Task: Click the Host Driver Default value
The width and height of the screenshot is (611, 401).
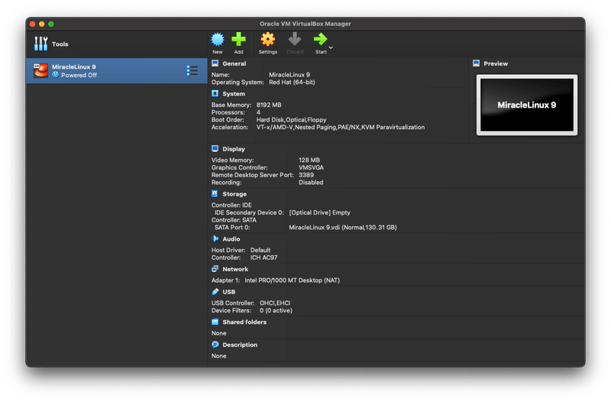Action: [260, 251]
